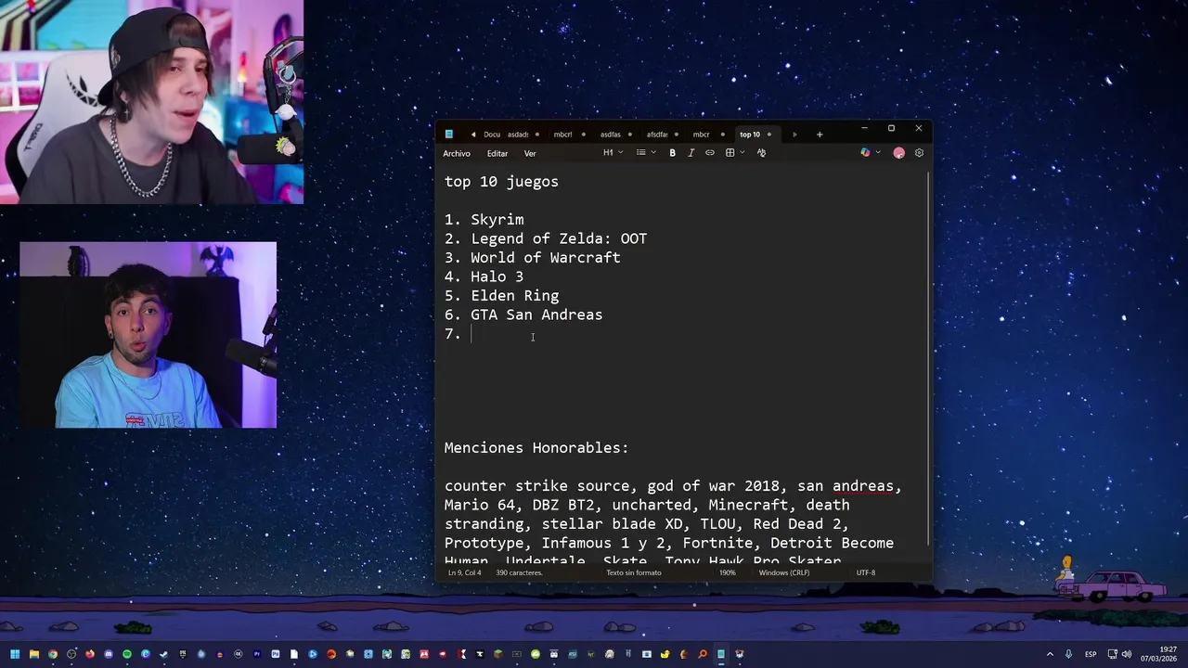Click the Notepad app icon in title bar

pyautogui.click(x=449, y=135)
